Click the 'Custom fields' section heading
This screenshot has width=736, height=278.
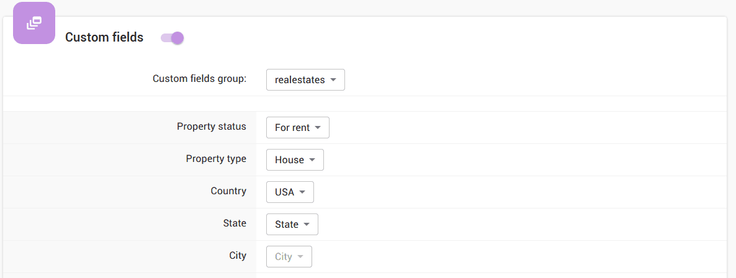click(x=104, y=38)
